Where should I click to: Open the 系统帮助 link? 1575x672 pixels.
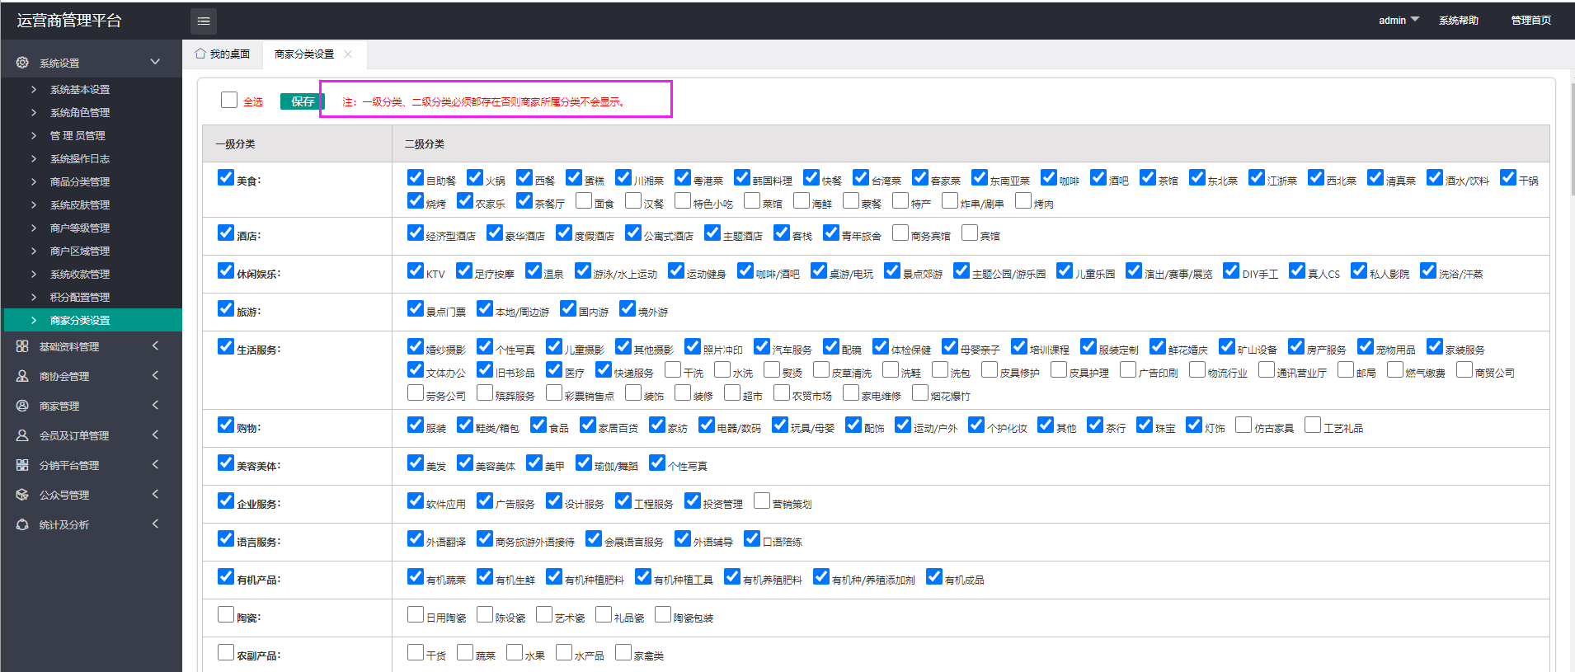pyautogui.click(x=1458, y=21)
